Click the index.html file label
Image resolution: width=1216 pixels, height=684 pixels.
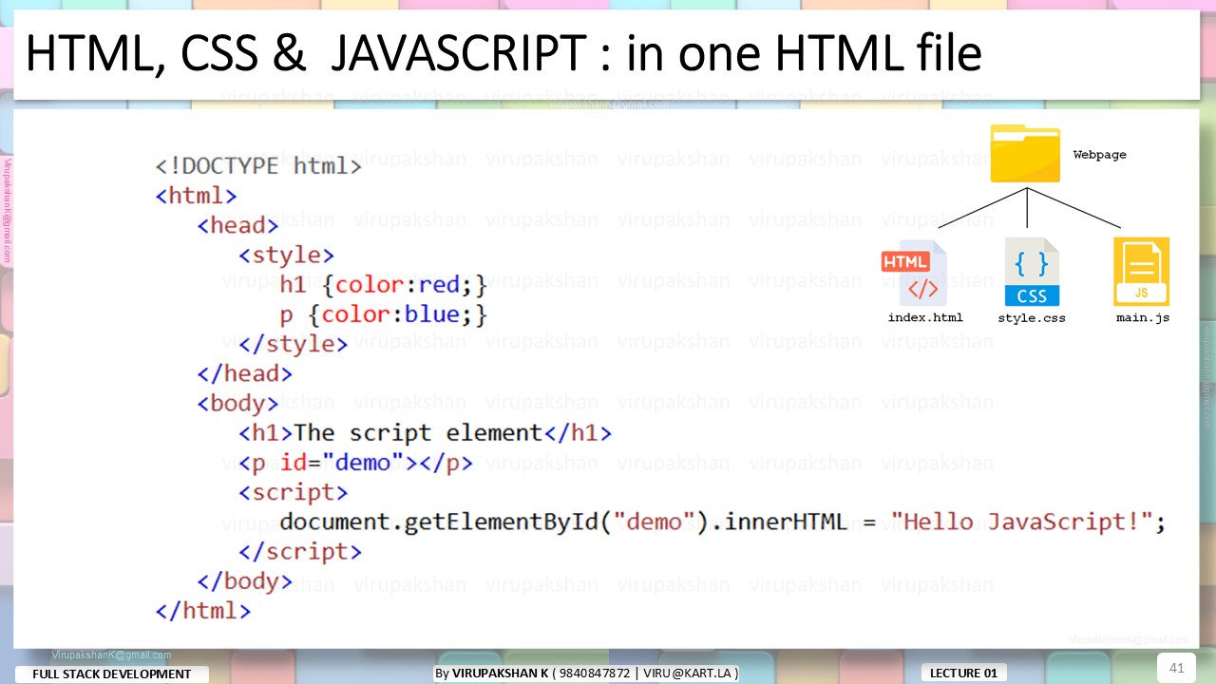pos(924,317)
